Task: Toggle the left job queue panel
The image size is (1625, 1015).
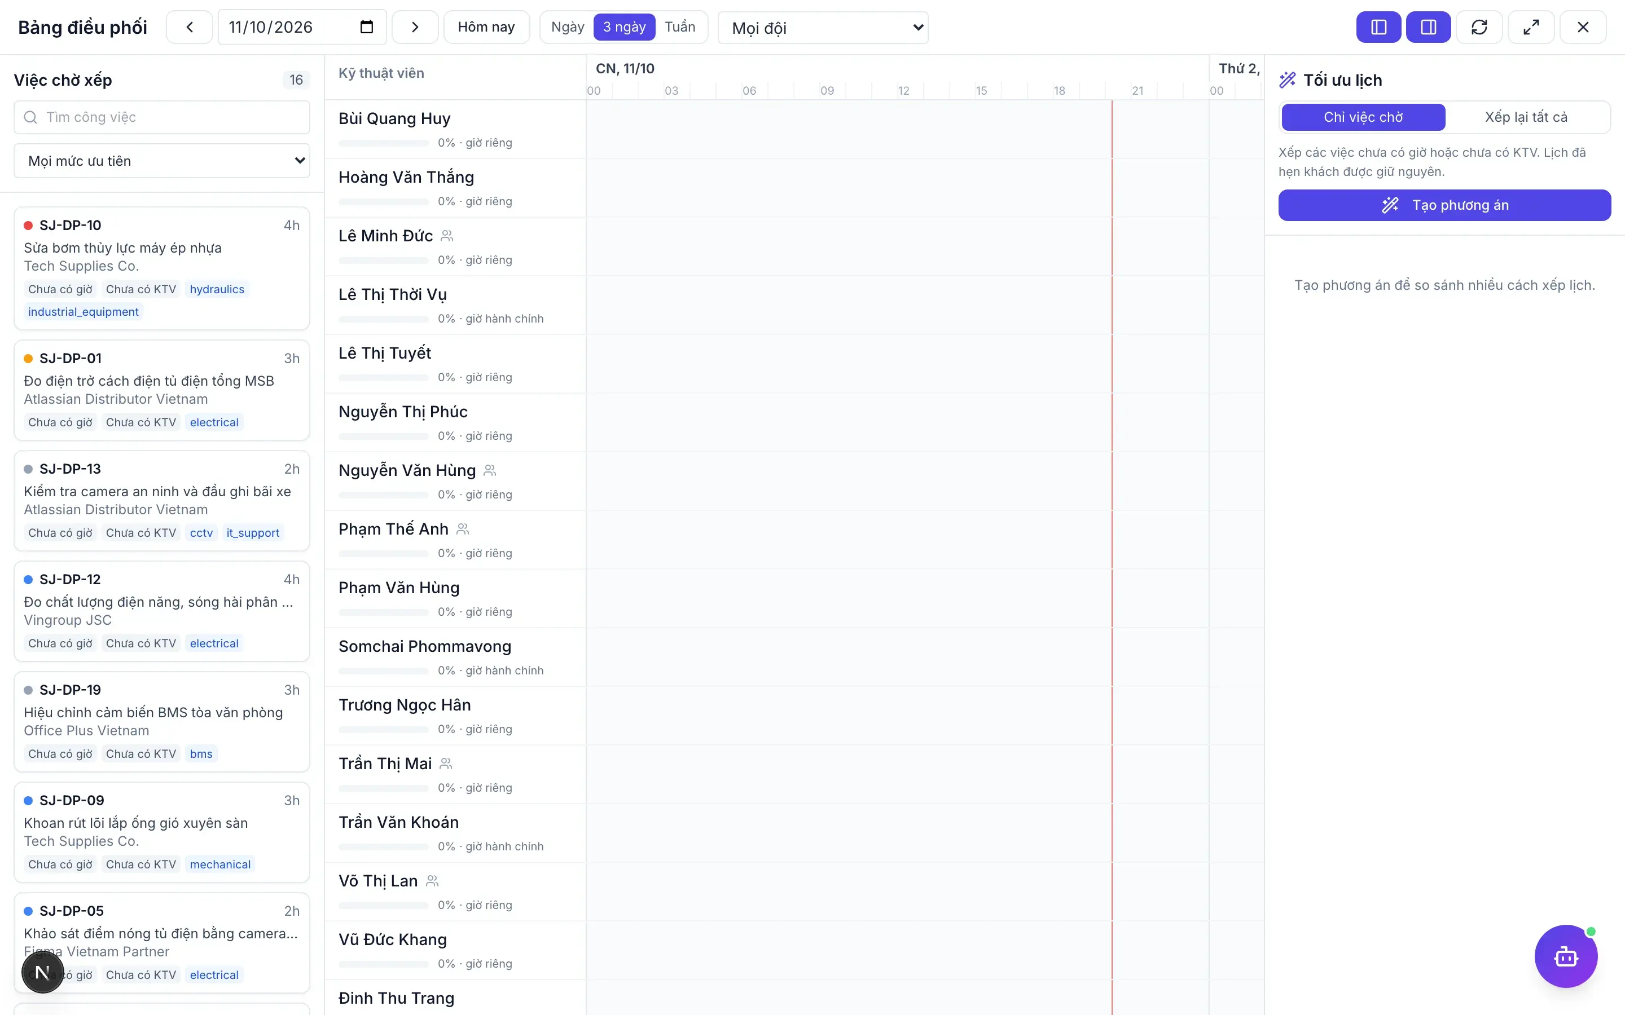Action: point(1378,27)
